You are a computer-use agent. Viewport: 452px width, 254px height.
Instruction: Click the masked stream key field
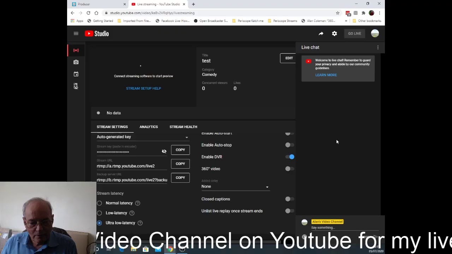point(128,152)
